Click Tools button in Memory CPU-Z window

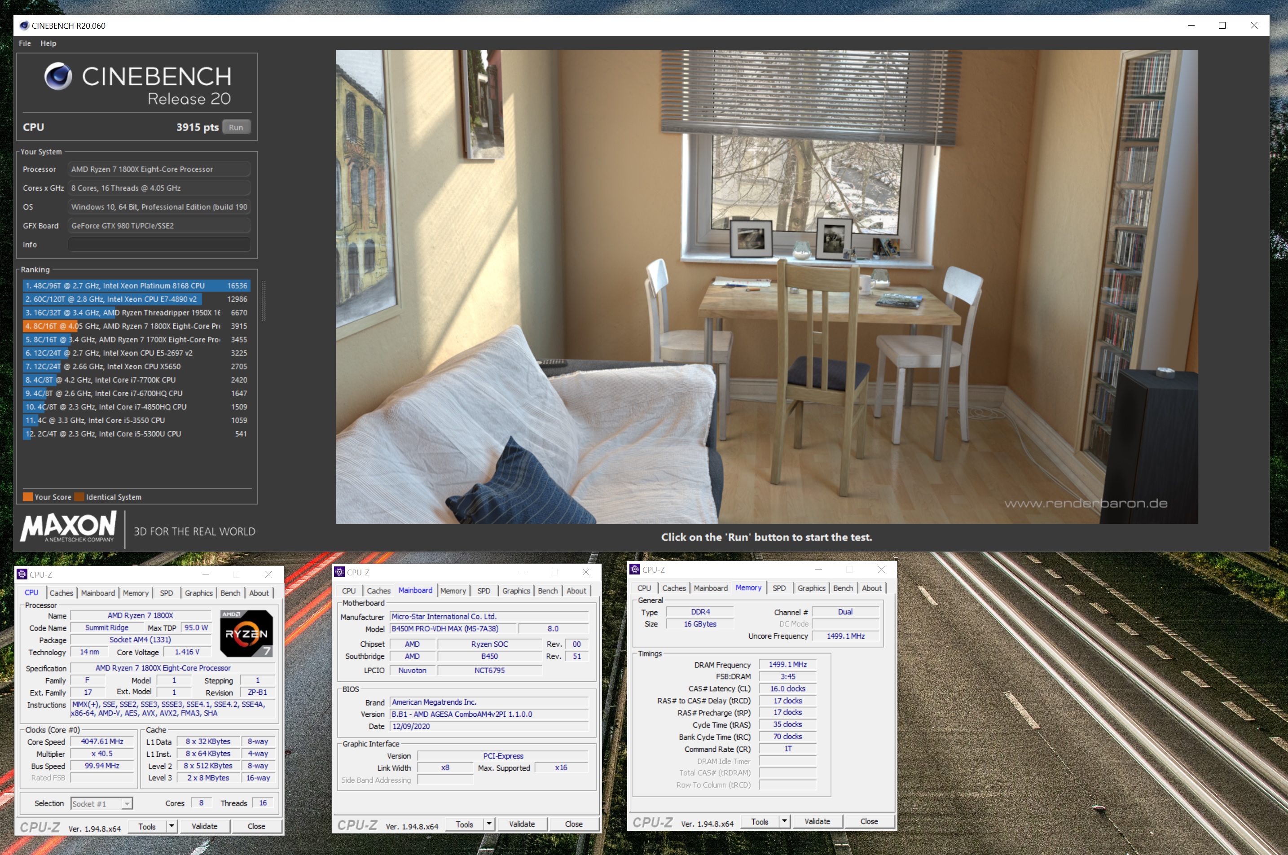(x=760, y=822)
